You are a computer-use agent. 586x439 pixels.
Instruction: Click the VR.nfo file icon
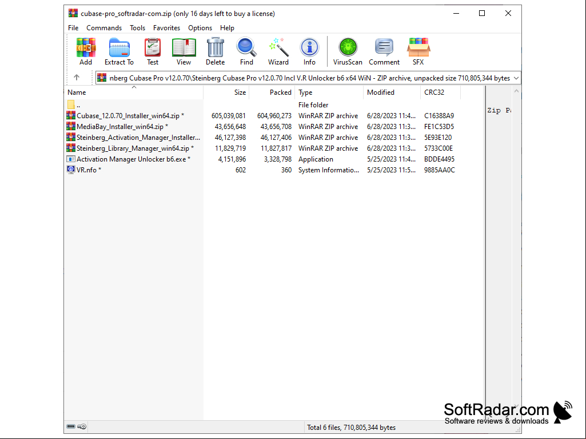coord(71,170)
